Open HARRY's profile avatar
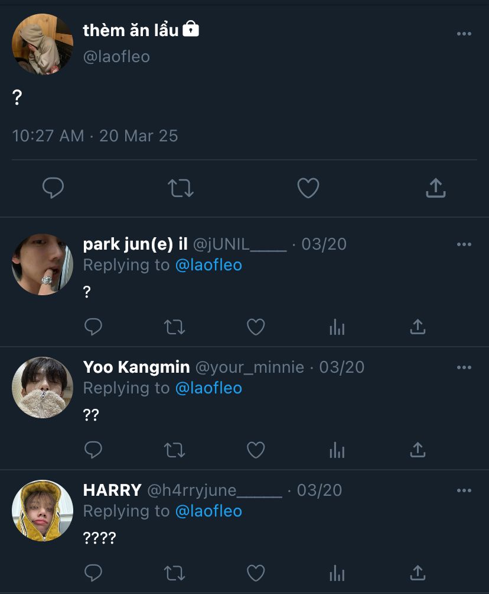Image resolution: width=489 pixels, height=594 pixels. tap(42, 511)
